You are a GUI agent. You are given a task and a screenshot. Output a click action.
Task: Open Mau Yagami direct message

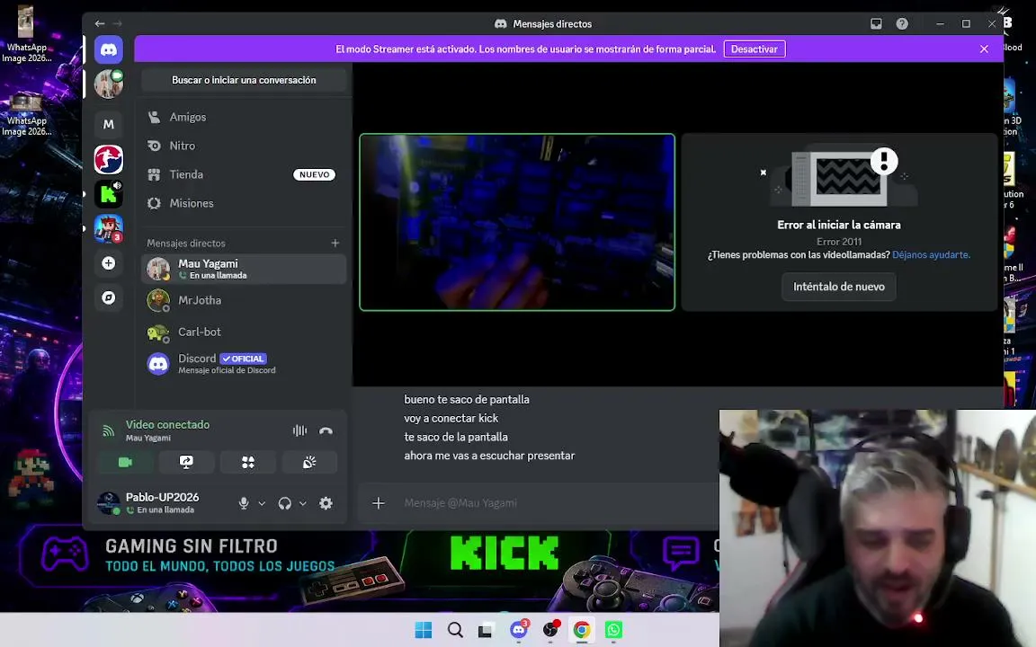(x=244, y=269)
